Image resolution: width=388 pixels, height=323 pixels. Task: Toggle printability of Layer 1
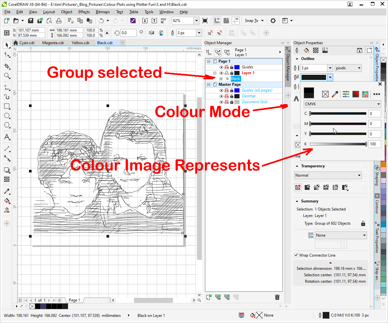coord(226,73)
